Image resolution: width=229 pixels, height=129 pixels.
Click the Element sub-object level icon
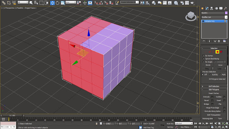221,52
